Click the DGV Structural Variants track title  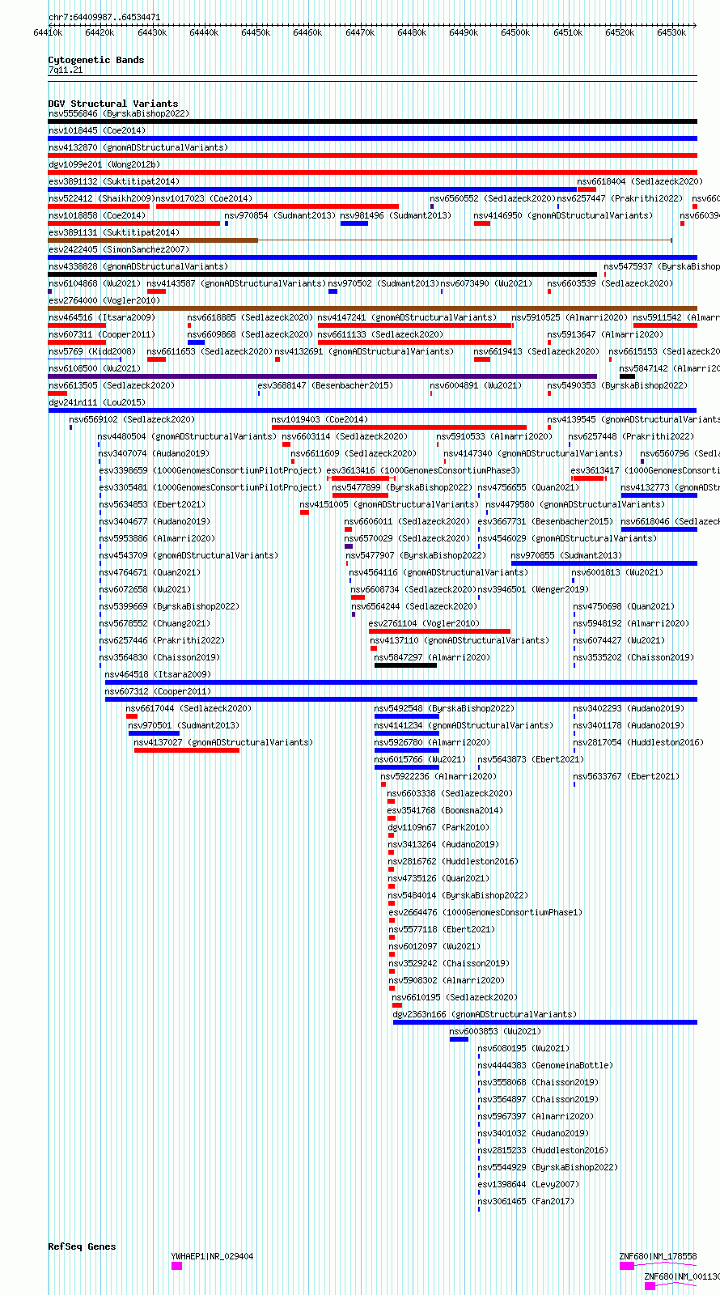tap(113, 104)
